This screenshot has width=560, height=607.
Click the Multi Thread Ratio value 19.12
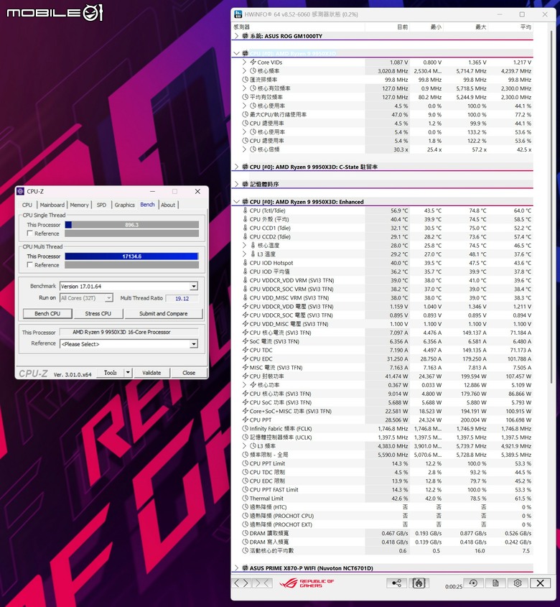[x=182, y=298]
